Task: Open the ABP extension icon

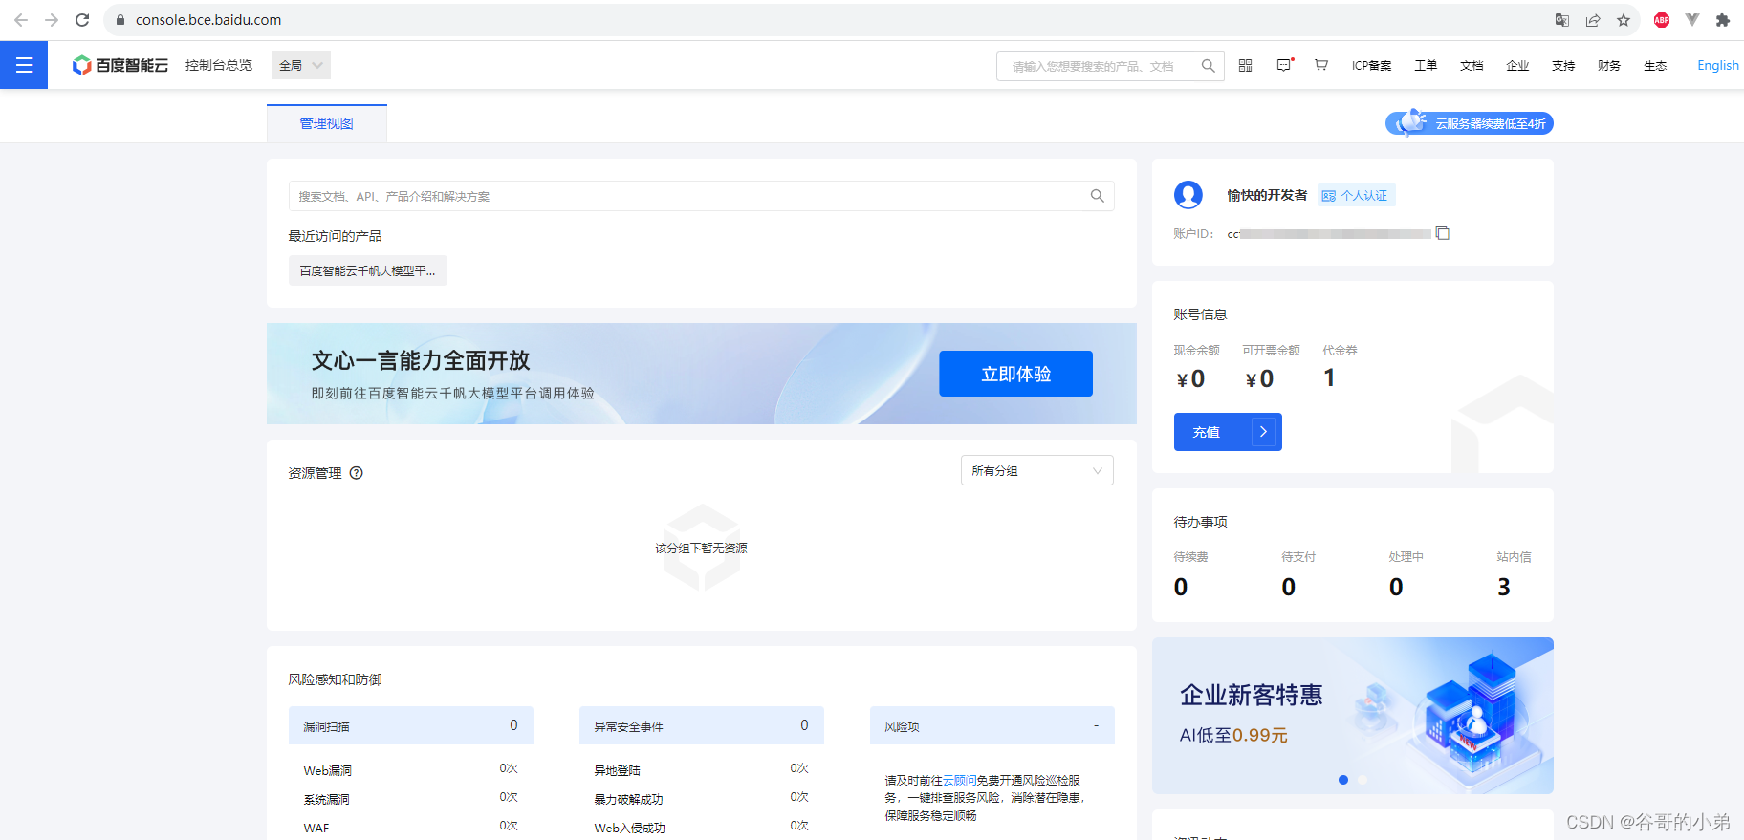Action: tap(1662, 20)
